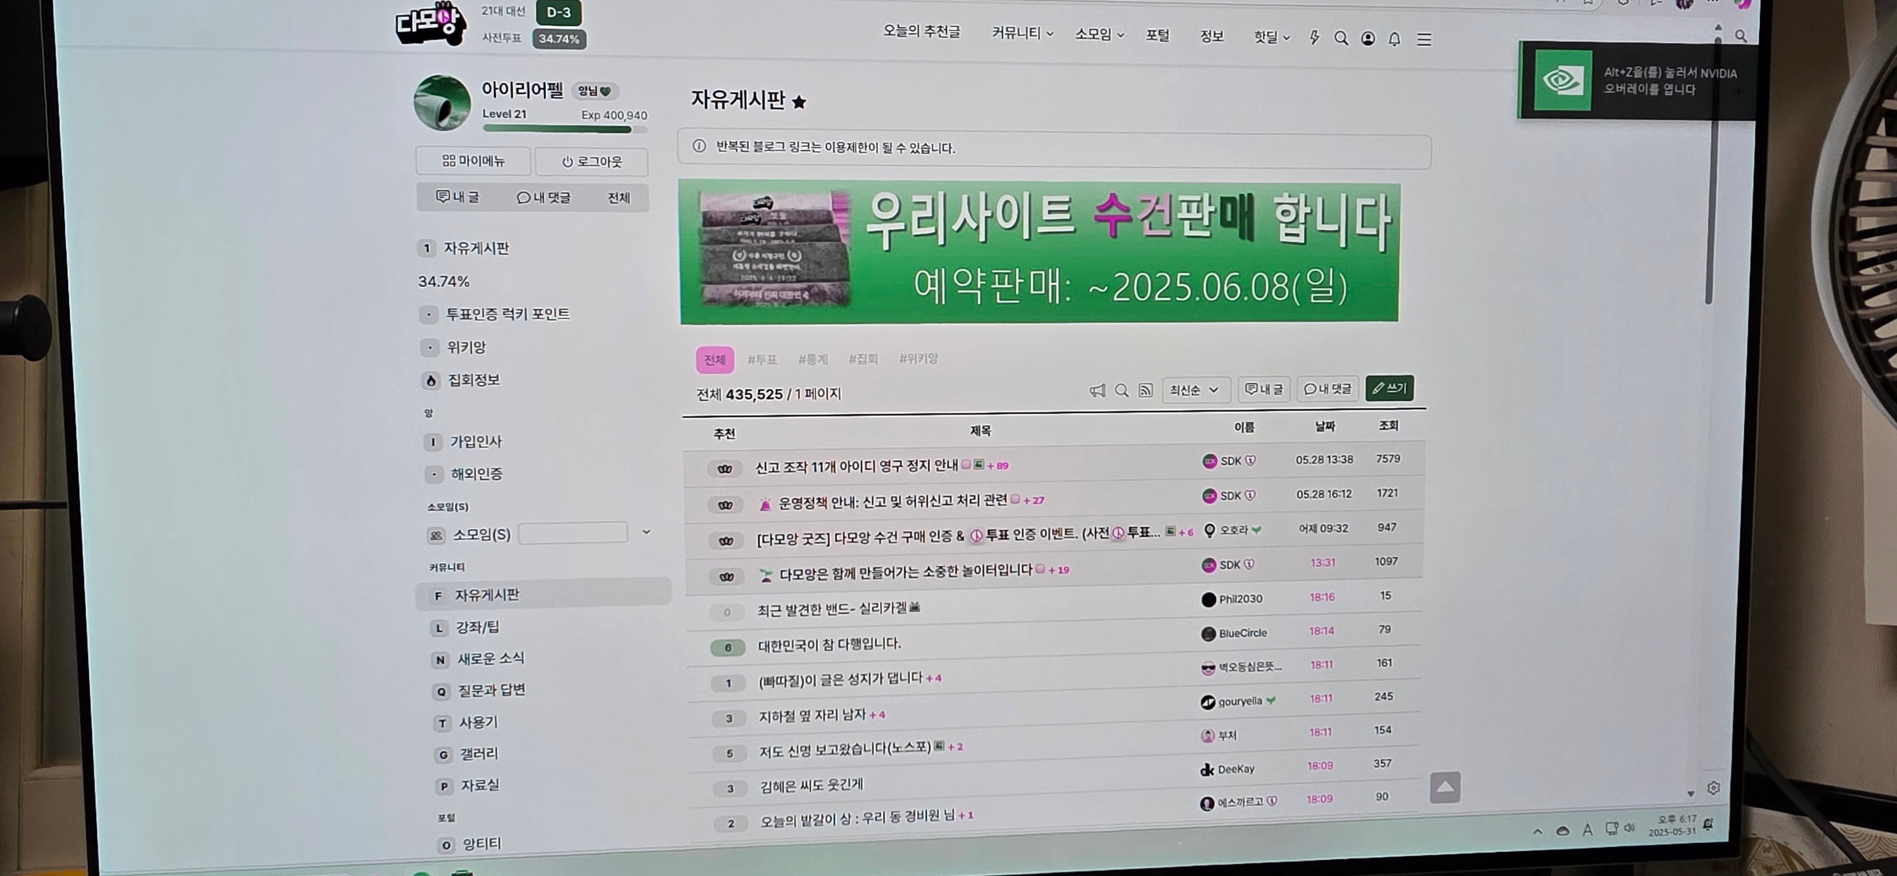The width and height of the screenshot is (1897, 876).
Task: Open site search magnifier in header
Action: tap(1341, 38)
